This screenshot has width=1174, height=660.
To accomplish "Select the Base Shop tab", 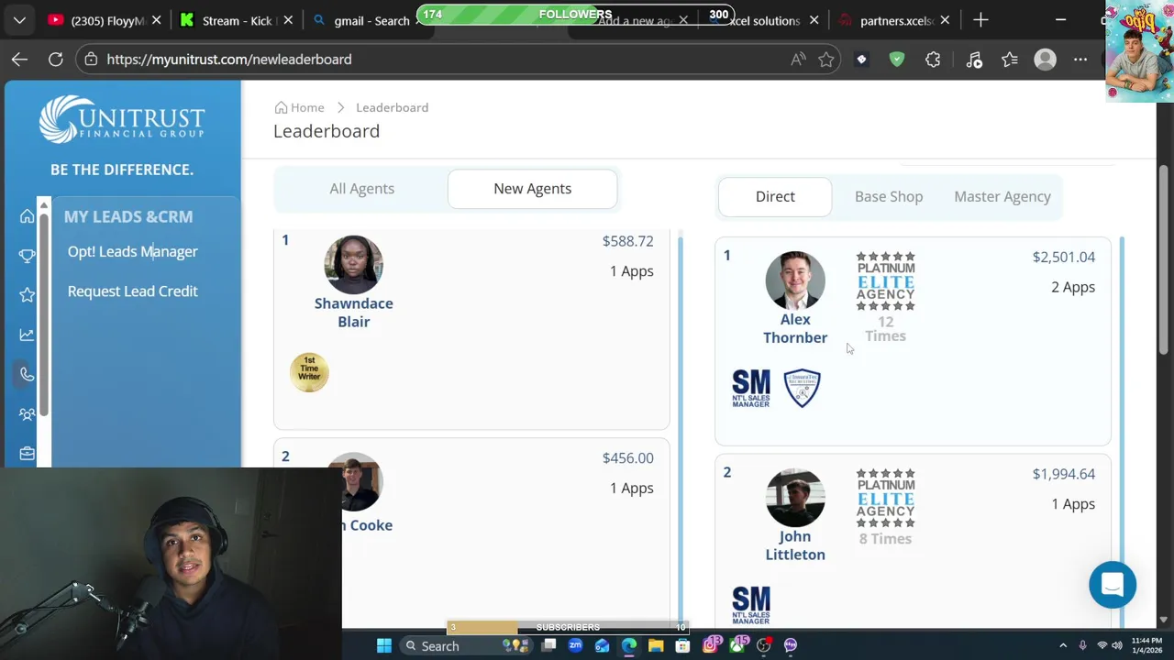I will pyautogui.click(x=889, y=197).
